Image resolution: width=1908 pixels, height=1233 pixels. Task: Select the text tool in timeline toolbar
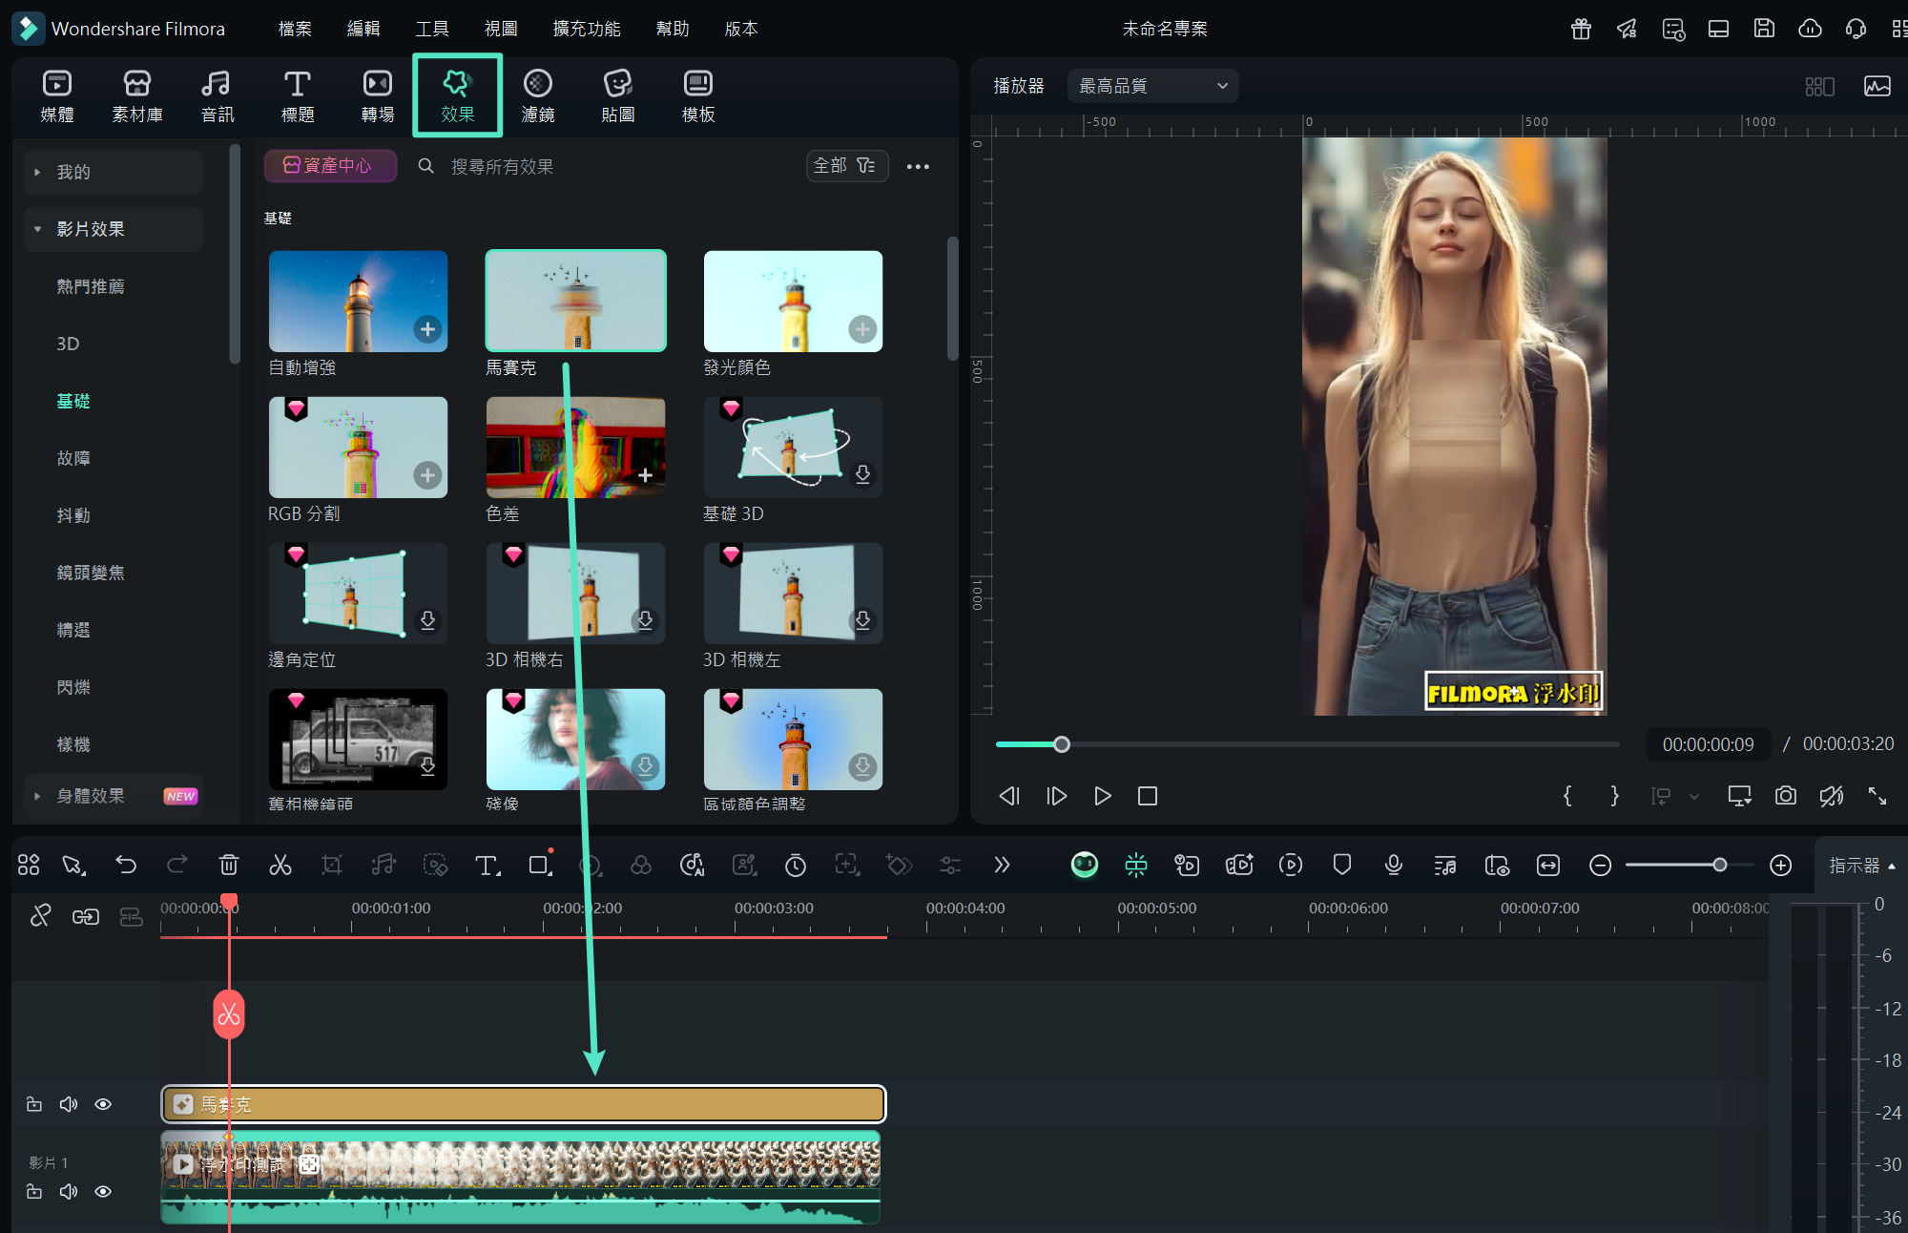tap(487, 865)
